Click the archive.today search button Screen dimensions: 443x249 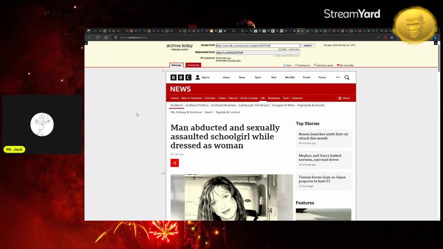308,45
